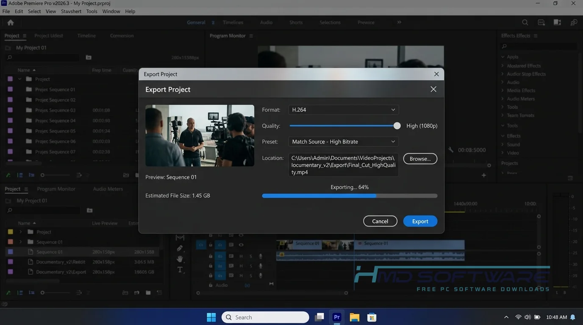Cancel the export dialog
Viewport: 583px width, 325px height.
tap(380, 221)
